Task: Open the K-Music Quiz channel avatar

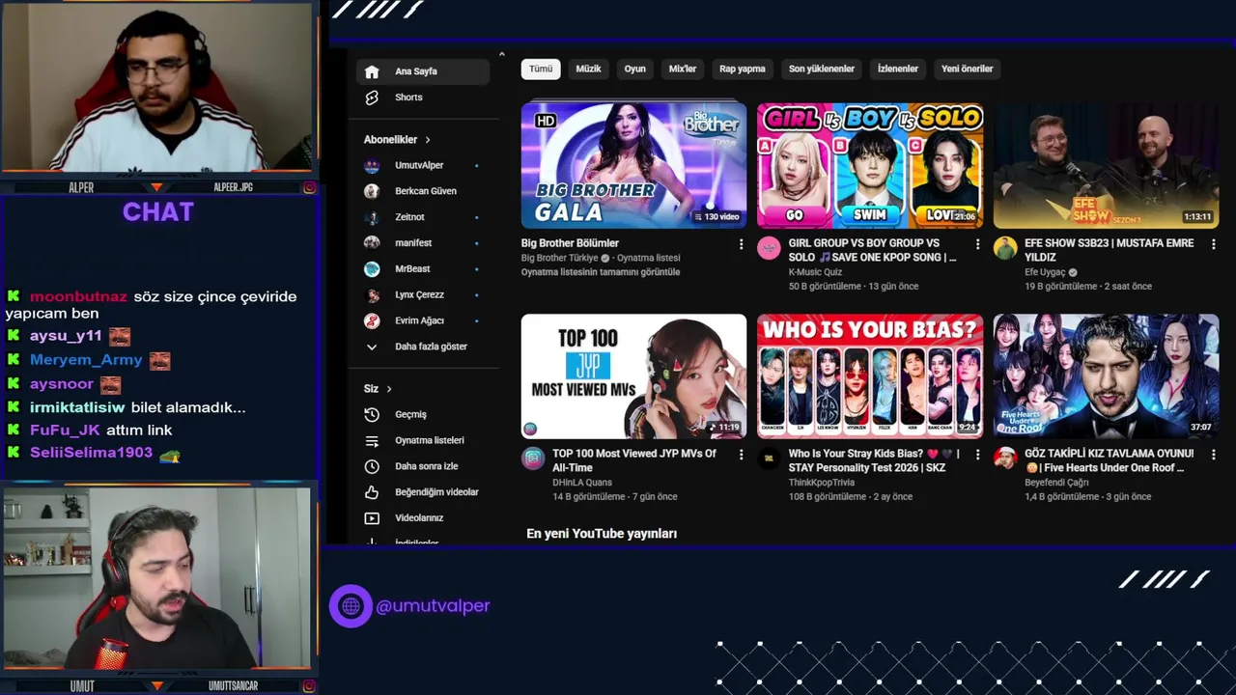Action: tap(769, 248)
